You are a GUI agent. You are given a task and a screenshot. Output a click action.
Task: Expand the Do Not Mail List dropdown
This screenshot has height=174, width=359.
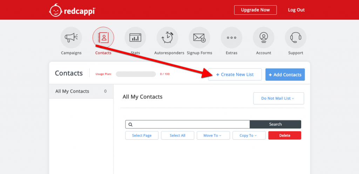pyautogui.click(x=279, y=98)
